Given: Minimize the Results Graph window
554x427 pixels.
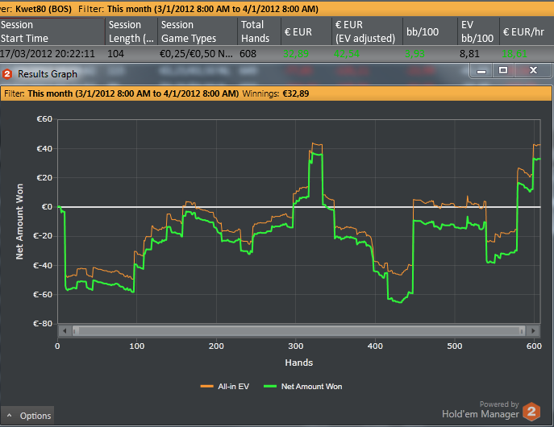Looking at the screenshot, I should (481, 71).
